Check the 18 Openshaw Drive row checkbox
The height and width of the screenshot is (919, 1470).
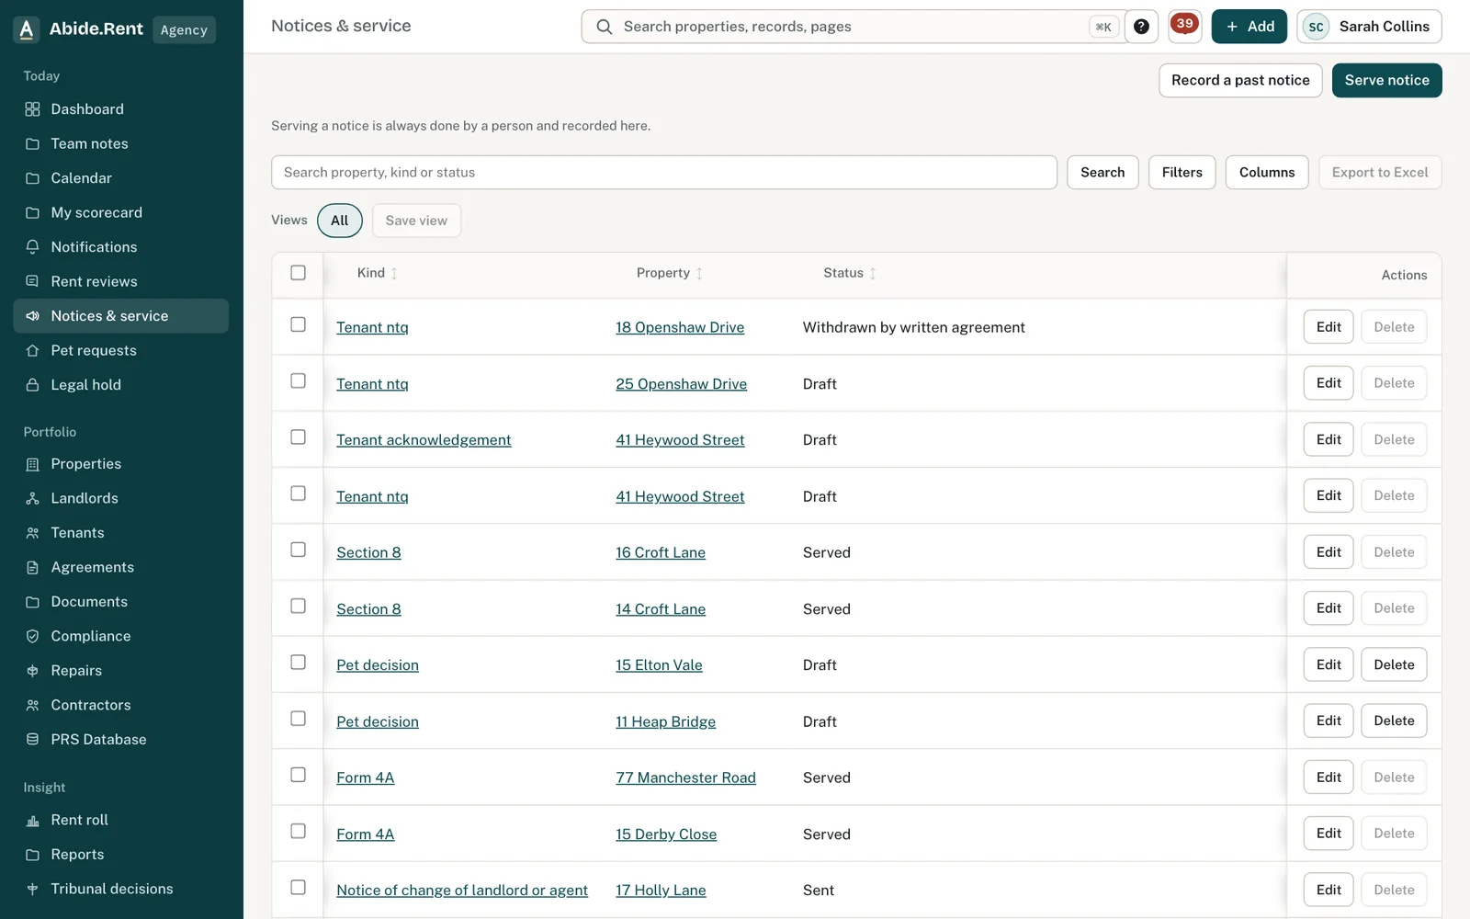click(x=298, y=324)
